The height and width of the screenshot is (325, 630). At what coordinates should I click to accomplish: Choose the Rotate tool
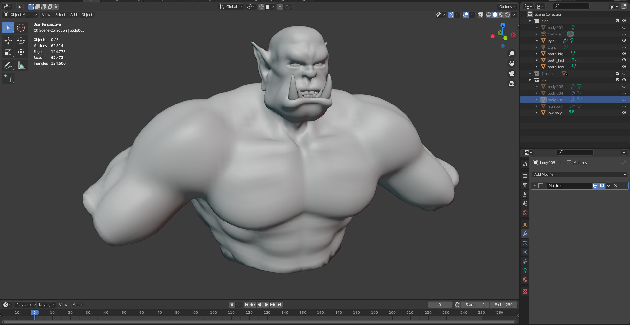click(21, 41)
